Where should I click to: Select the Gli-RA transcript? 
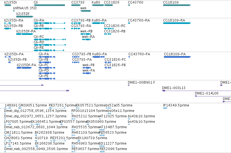(x=49, y=23)
